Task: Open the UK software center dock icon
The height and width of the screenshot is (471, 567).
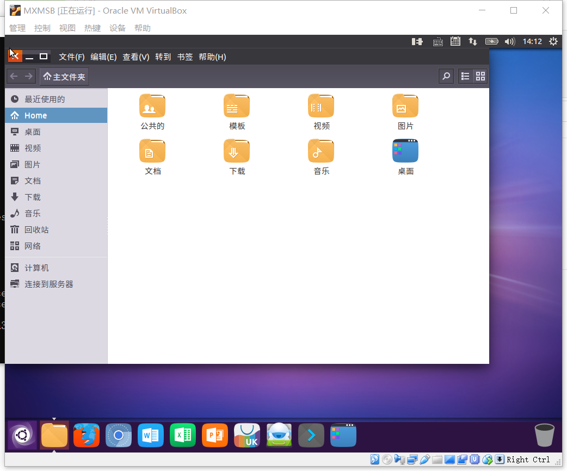Action: tap(247, 435)
